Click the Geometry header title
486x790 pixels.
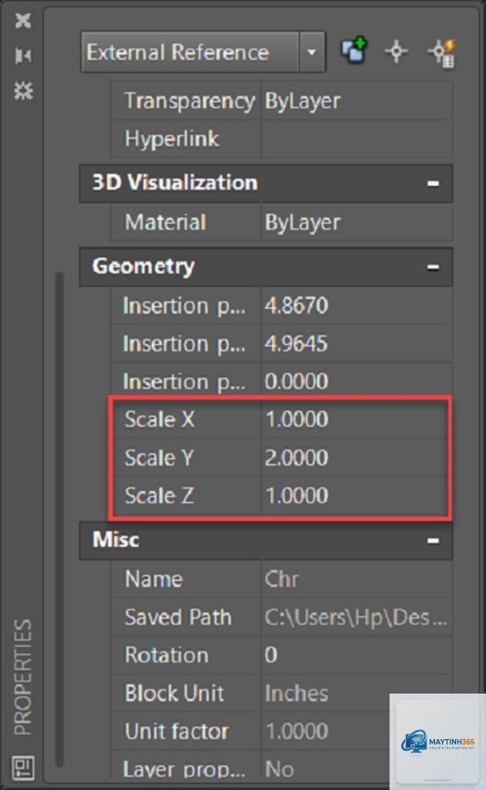click(143, 266)
